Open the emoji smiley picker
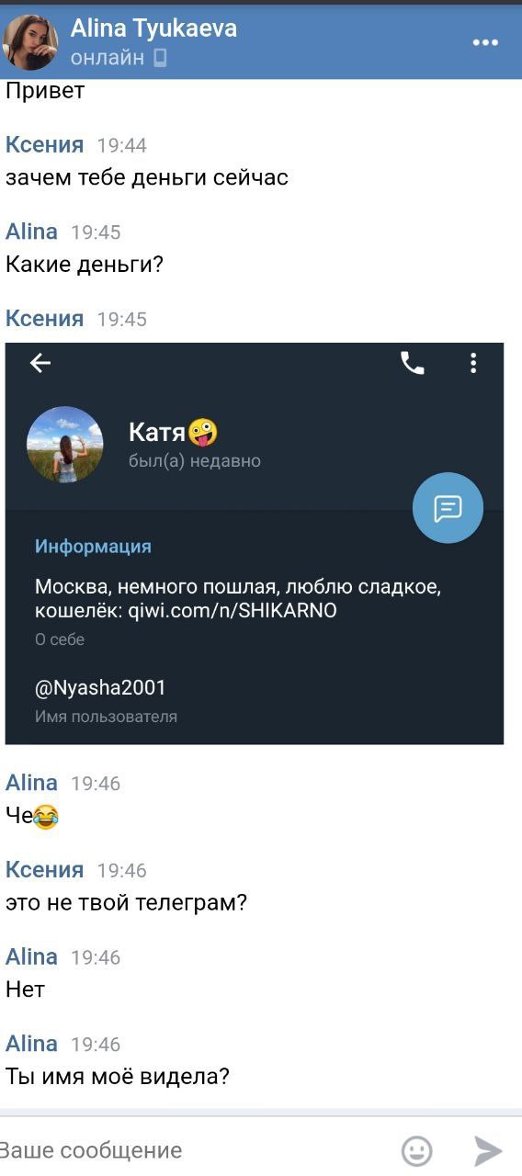 [417, 1150]
